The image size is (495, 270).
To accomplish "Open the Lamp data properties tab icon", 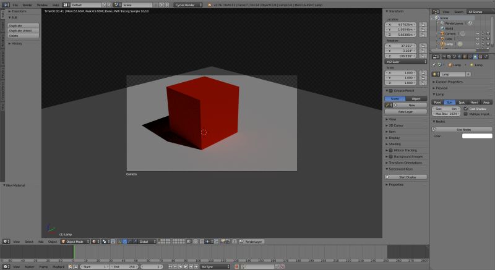I will pyautogui.click(x=475, y=57).
